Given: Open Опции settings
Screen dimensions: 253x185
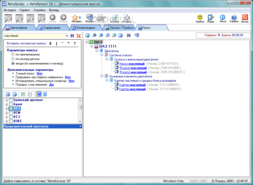Looking at the screenshot, I should [x=210, y=18].
